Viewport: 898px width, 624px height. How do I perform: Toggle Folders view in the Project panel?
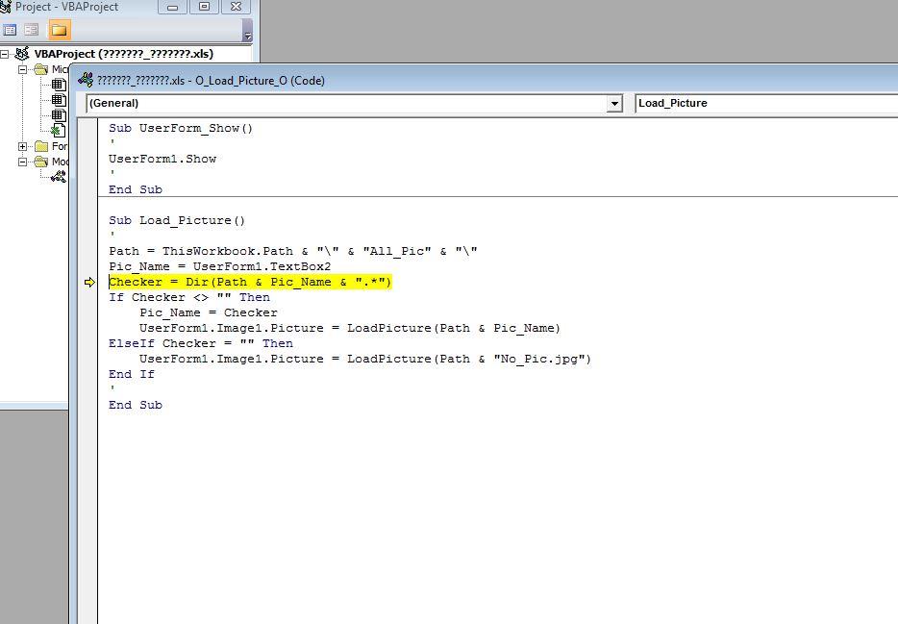click(59, 30)
